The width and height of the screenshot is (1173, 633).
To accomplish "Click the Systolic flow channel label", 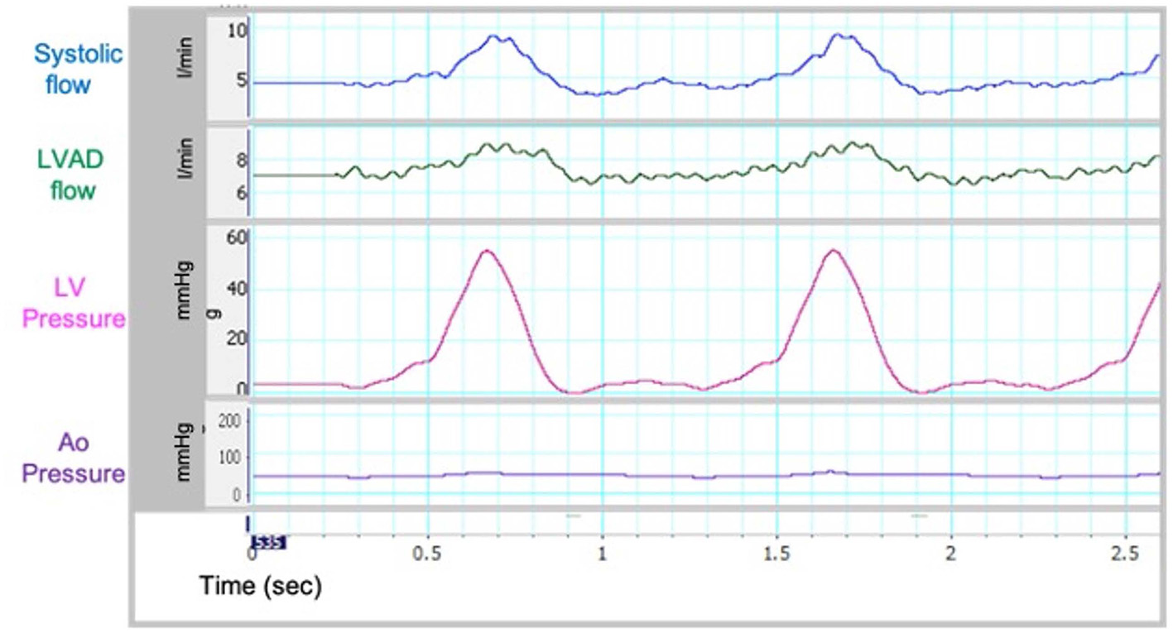I will pyautogui.click(x=78, y=69).
